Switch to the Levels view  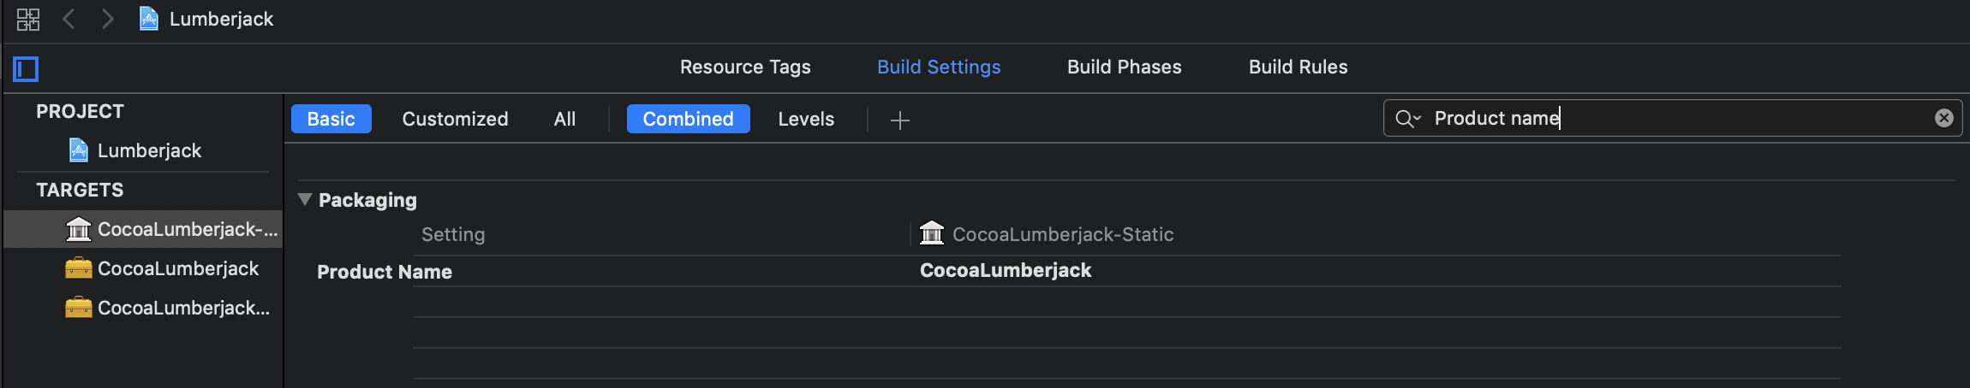(806, 119)
